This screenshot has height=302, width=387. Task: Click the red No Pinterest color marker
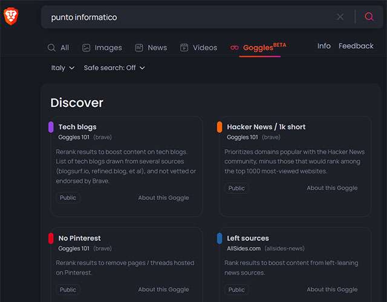[x=51, y=238]
